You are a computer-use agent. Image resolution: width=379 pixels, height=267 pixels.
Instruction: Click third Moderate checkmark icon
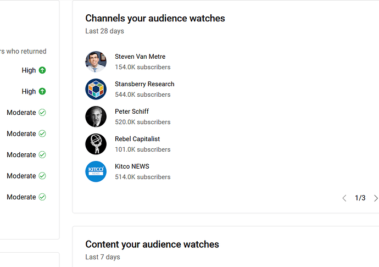(x=42, y=155)
